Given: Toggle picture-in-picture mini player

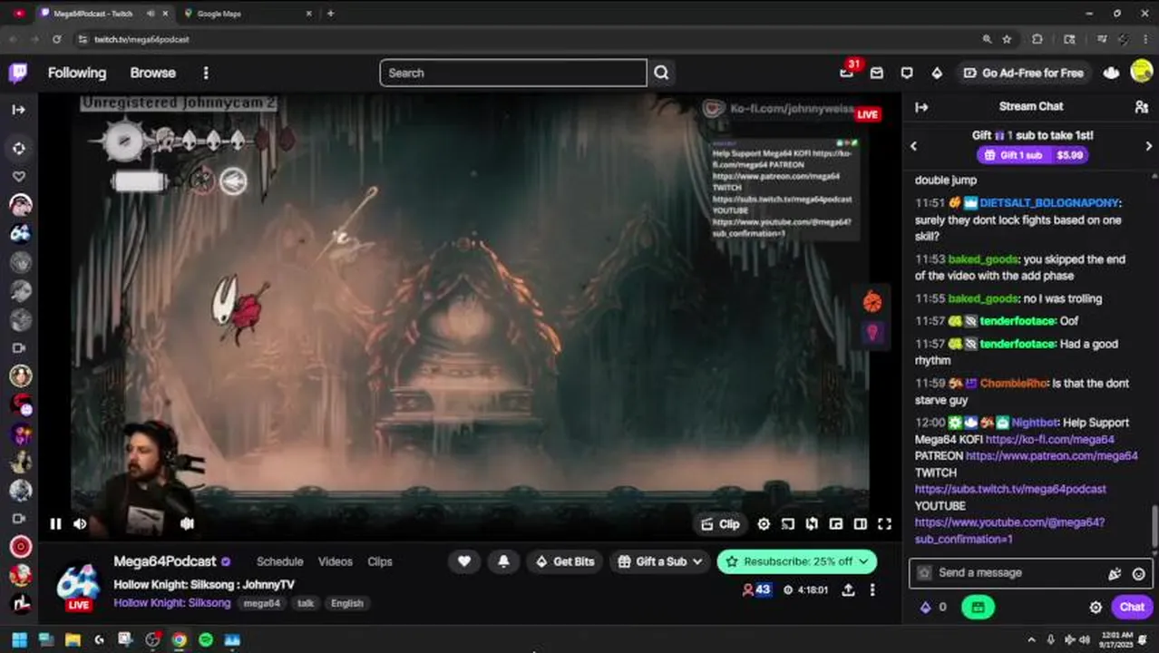Looking at the screenshot, I should [835, 524].
